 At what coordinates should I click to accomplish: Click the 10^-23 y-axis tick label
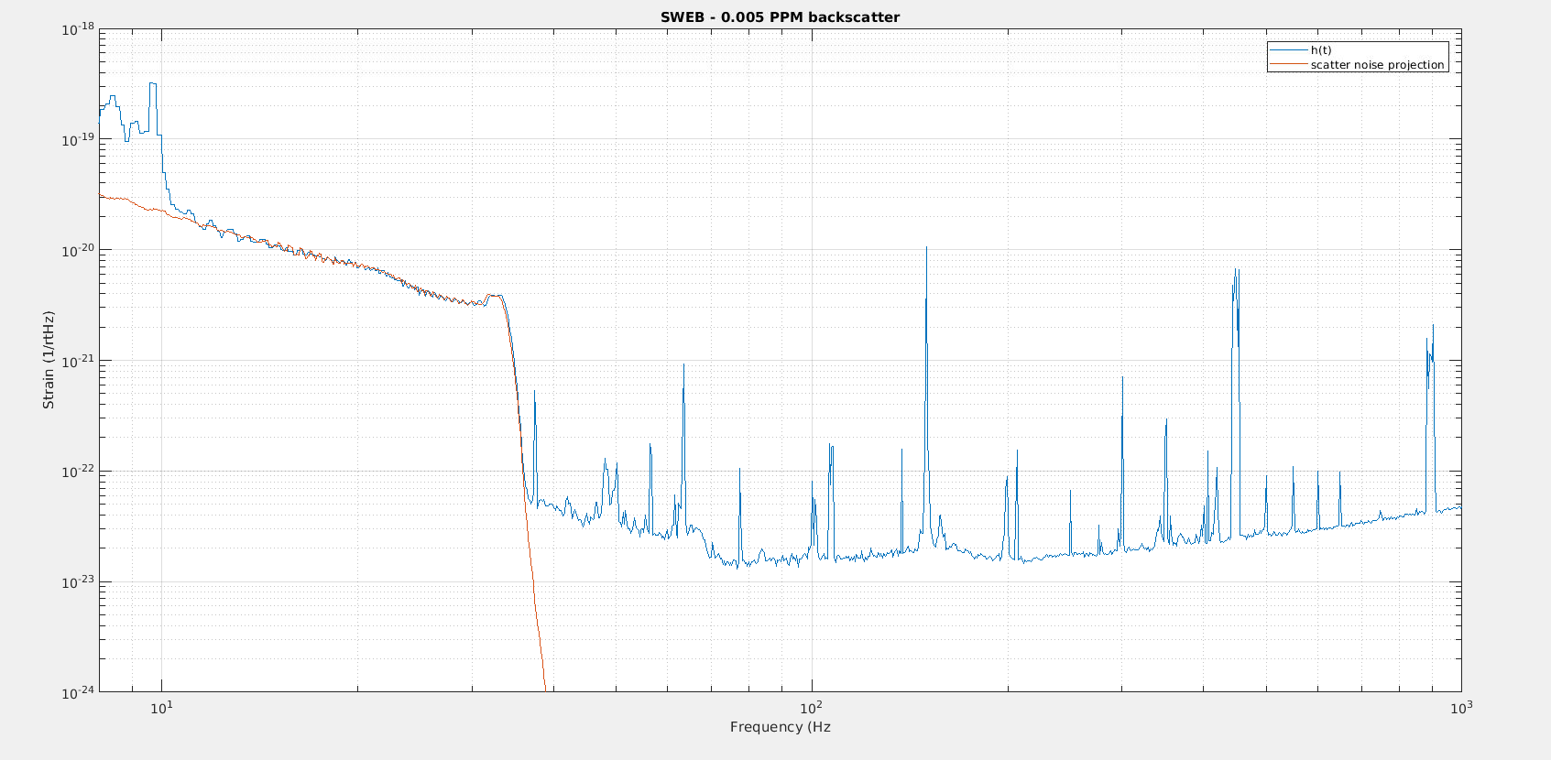coord(78,582)
